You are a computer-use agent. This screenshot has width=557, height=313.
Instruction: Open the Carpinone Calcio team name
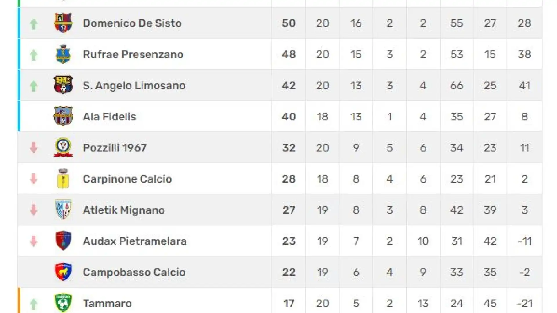(x=127, y=179)
